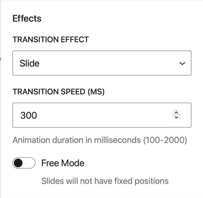Screen dimensions: 203x198
Task: Click the Free Mode label text
Action: point(63,163)
